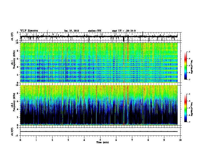This screenshot has width=203, height=157.
Task: Click the ch.1 spectrogram "8" kHz tick label
Action: [18, 51]
